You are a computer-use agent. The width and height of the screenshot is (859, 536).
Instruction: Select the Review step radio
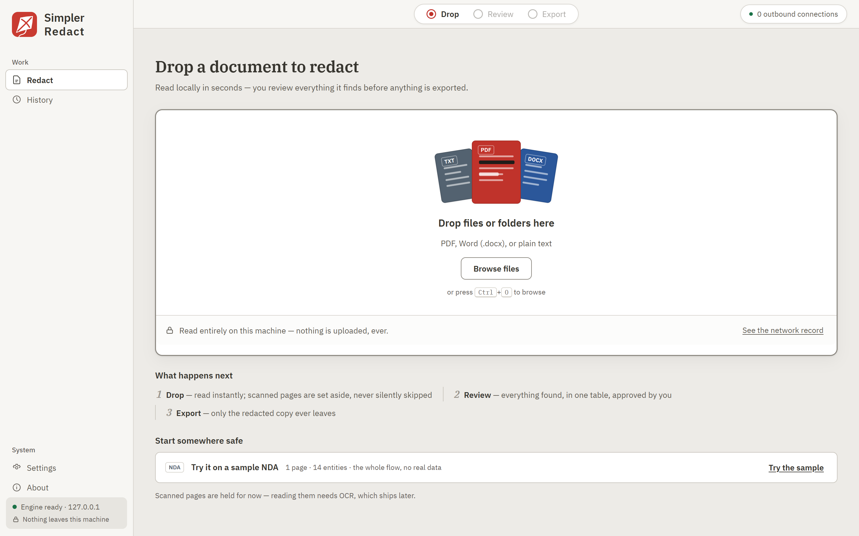pyautogui.click(x=478, y=14)
